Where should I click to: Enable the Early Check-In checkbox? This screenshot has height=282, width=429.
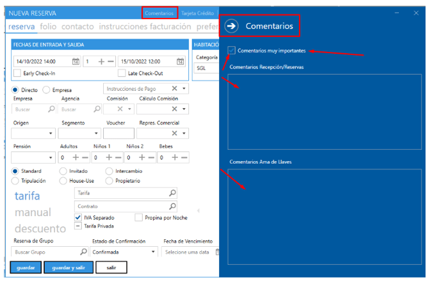tap(17, 73)
